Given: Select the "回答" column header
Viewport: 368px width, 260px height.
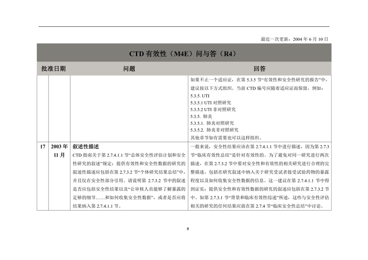Looking at the screenshot, I should click(259, 69).
